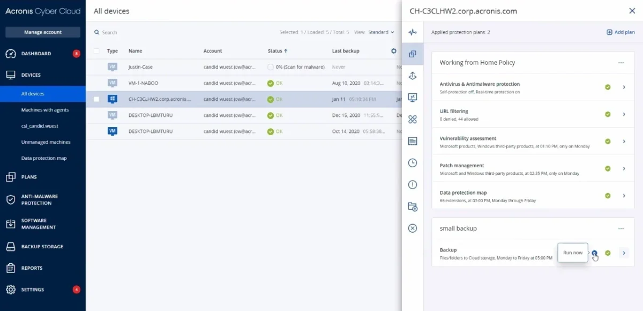Screen dimensions: 643x311
Task: Expand Data protection map chevron
Action: pyautogui.click(x=624, y=196)
